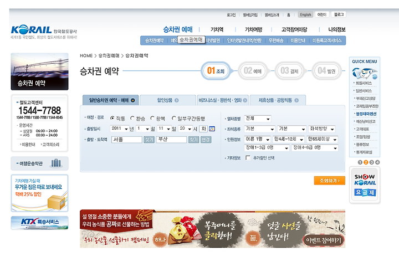Click 우편배송 submenu item

point(276,40)
